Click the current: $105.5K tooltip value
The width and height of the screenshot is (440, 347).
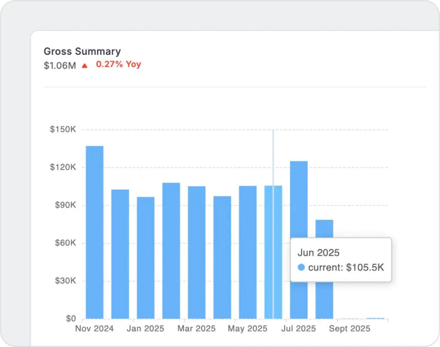(345, 267)
